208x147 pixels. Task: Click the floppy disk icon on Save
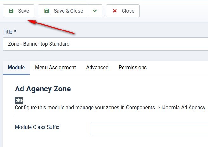11,11
